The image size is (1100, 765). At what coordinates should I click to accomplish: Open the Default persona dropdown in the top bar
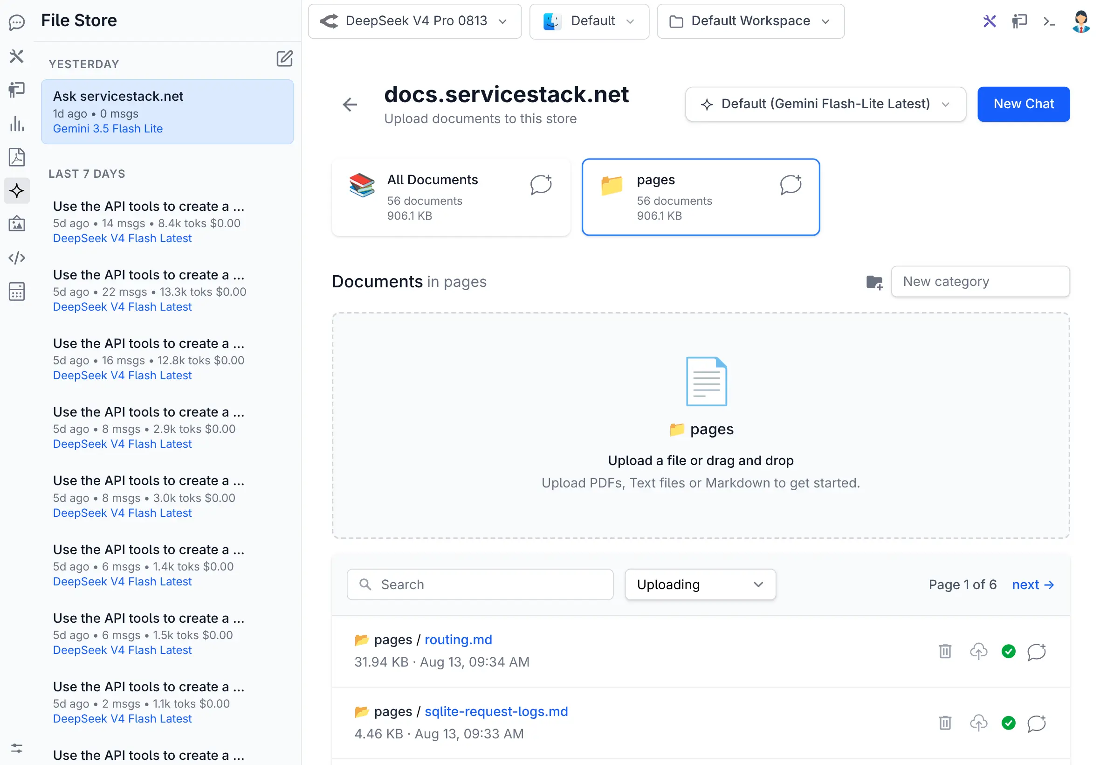(x=589, y=21)
